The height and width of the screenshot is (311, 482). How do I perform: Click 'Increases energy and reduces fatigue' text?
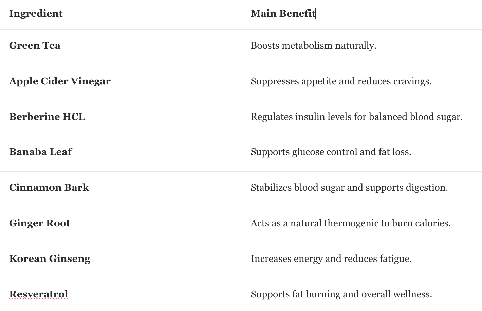[331, 259]
